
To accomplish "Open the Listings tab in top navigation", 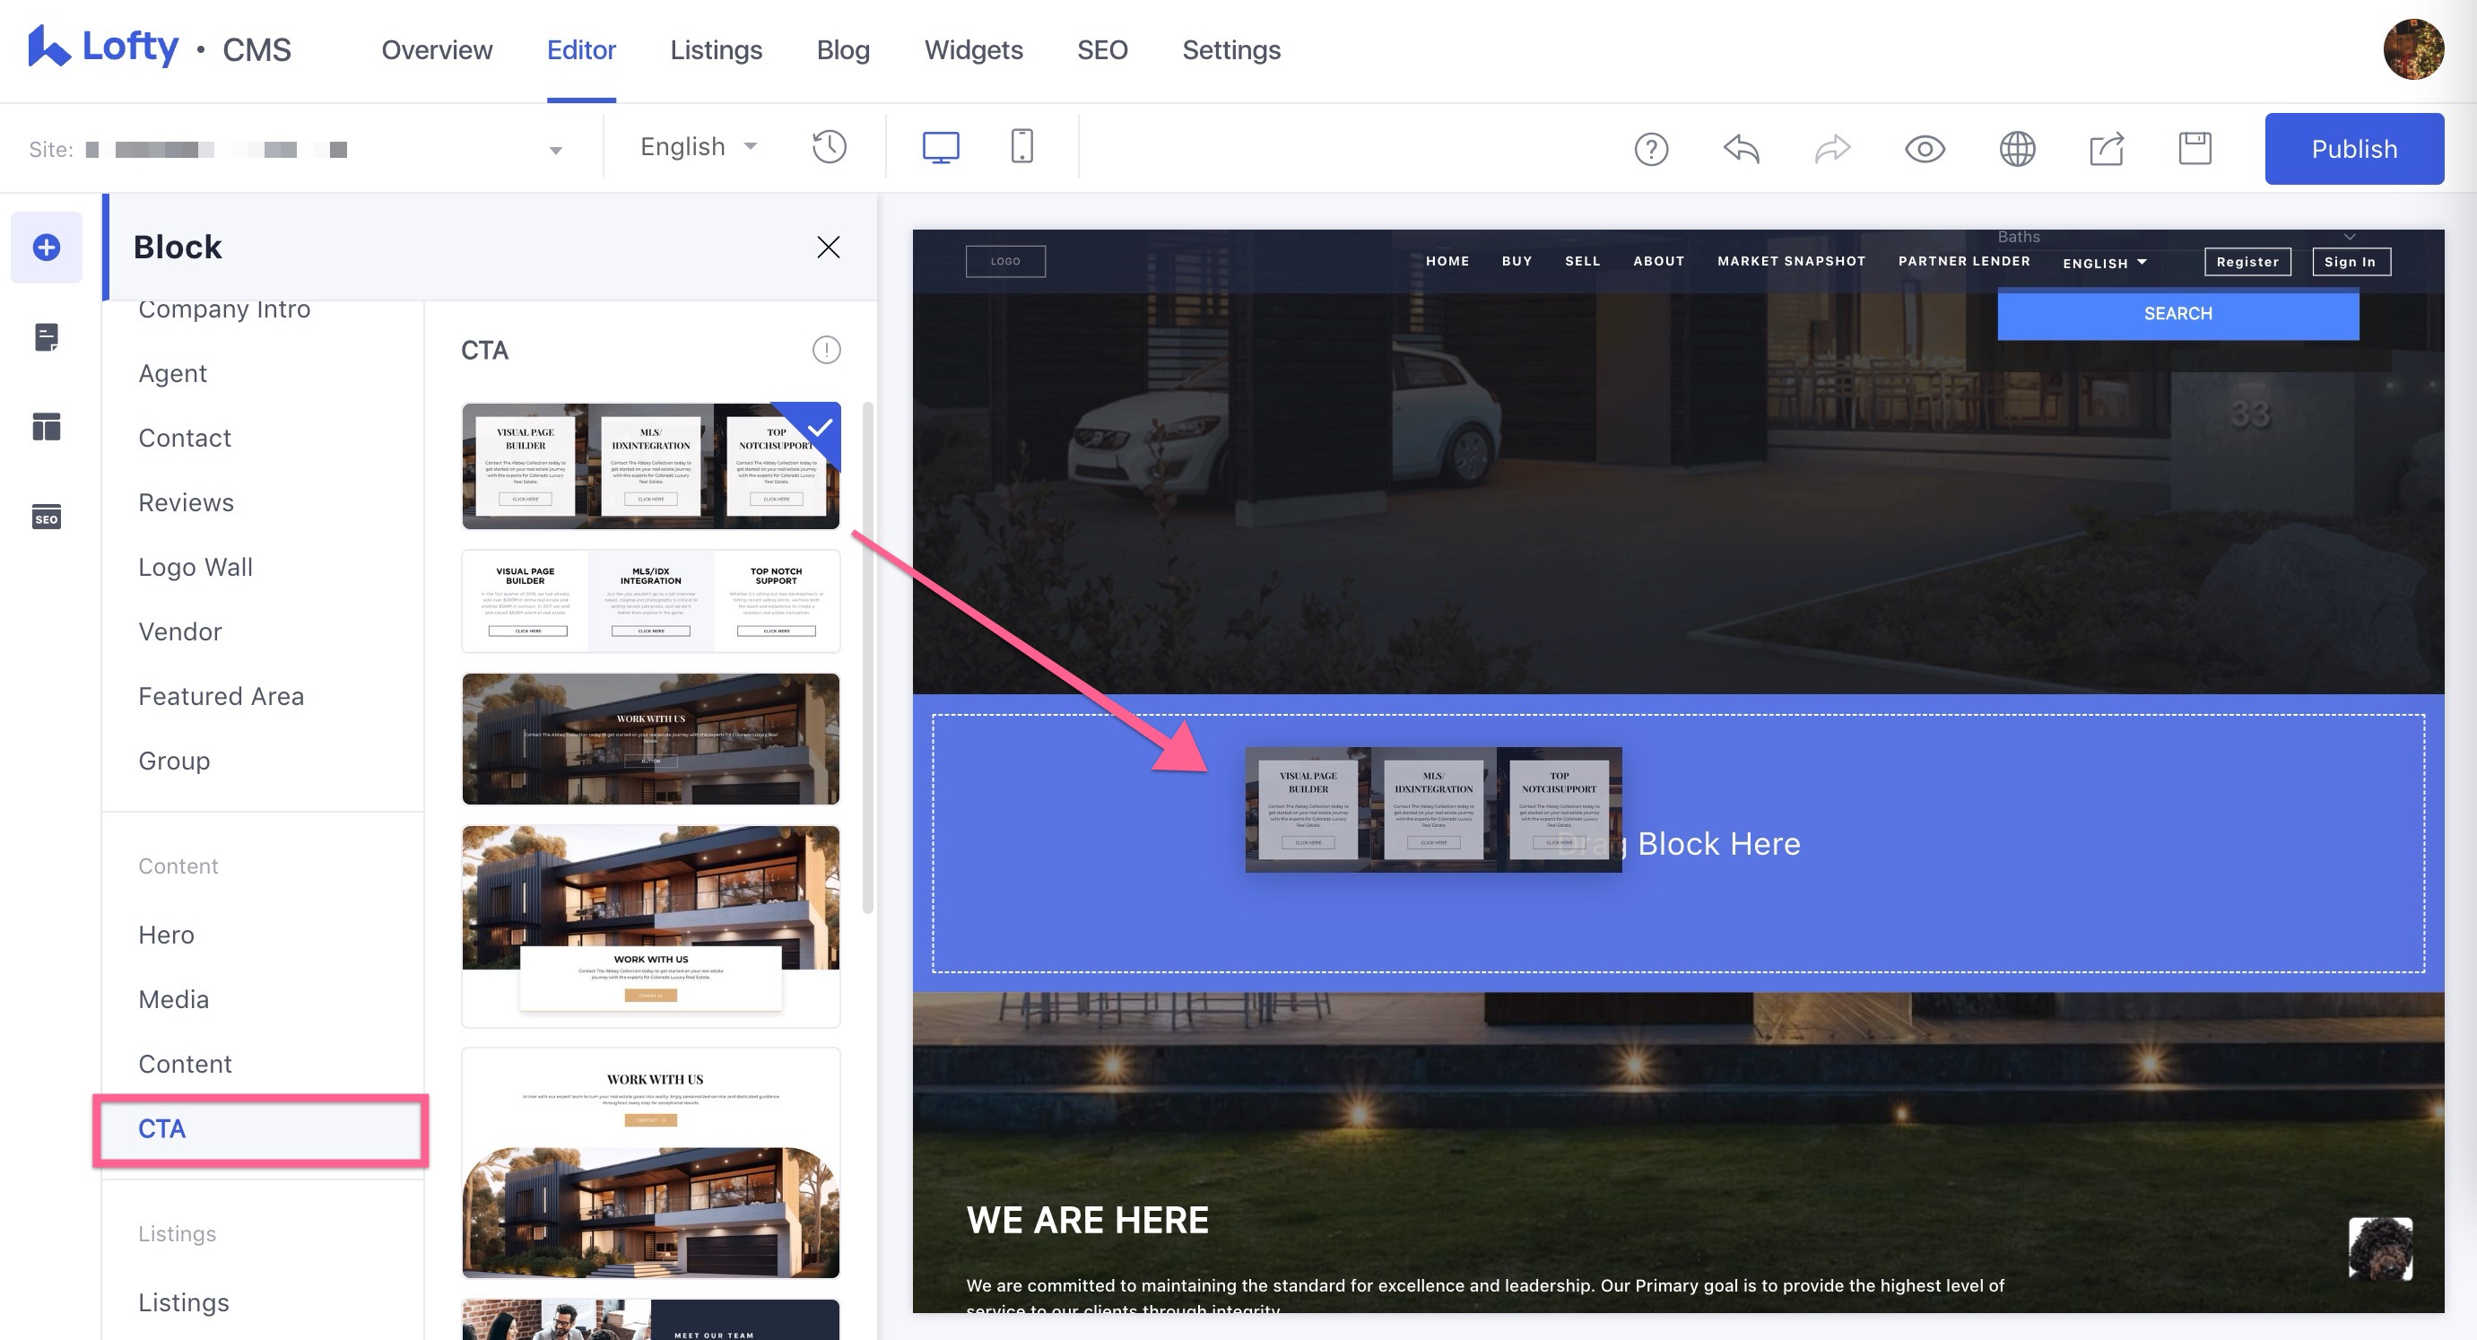I will 716,50.
